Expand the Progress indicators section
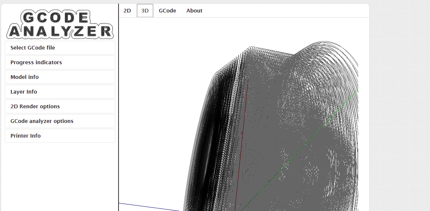Image resolution: width=430 pixels, height=211 pixels. click(x=60, y=62)
